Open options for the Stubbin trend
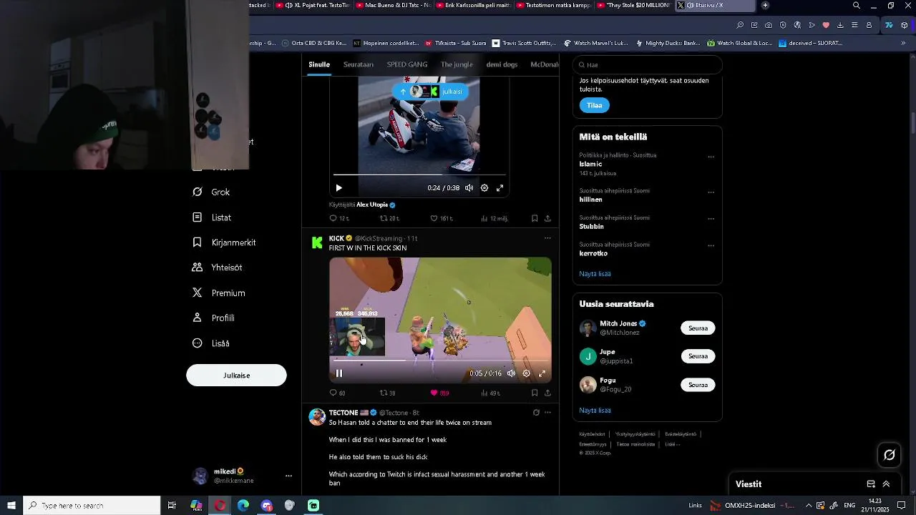Viewport: 916px width, 515px height. point(711,219)
